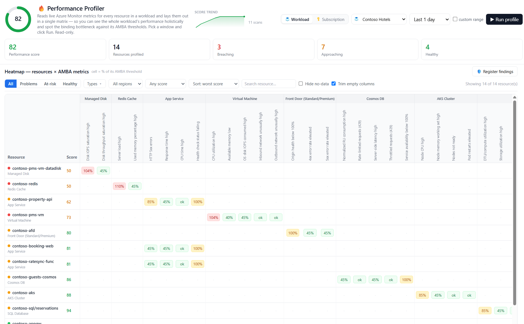Click the Breaching summary card

pos(263,49)
